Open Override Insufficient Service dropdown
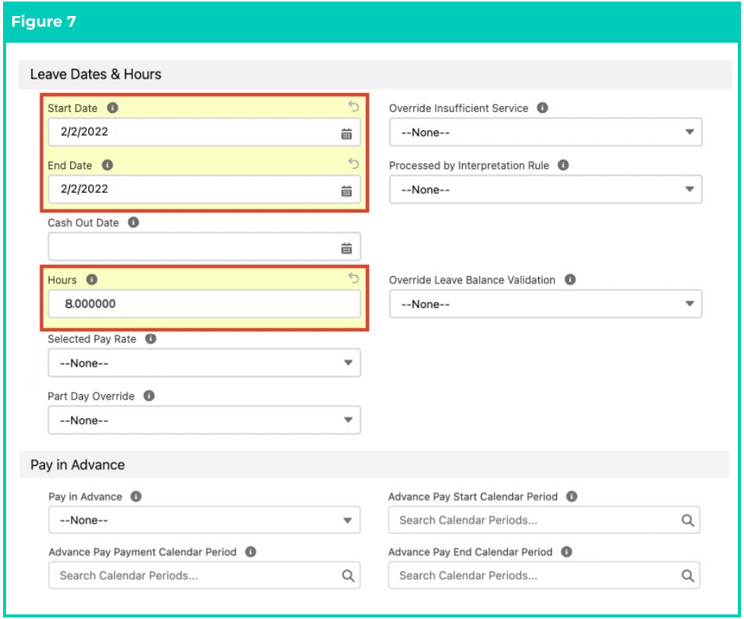Viewport: 744px width, 619px height. pos(546,133)
